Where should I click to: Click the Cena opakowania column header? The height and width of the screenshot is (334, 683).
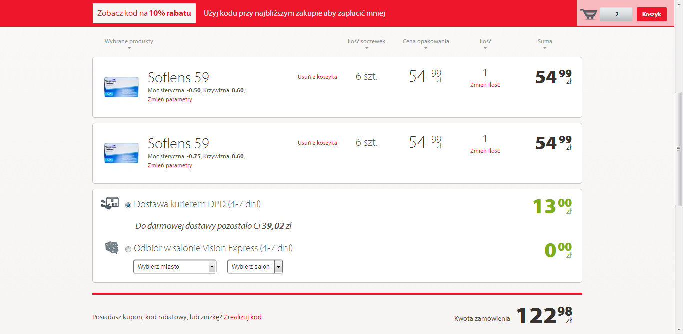pyautogui.click(x=426, y=41)
